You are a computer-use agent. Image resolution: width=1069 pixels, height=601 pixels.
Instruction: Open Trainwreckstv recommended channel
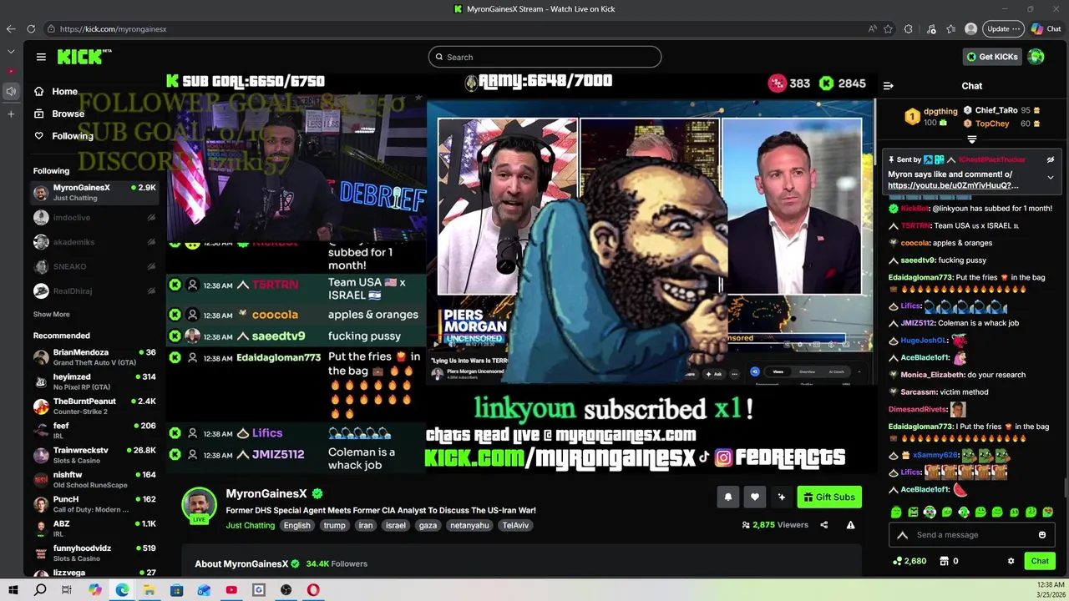click(94, 455)
